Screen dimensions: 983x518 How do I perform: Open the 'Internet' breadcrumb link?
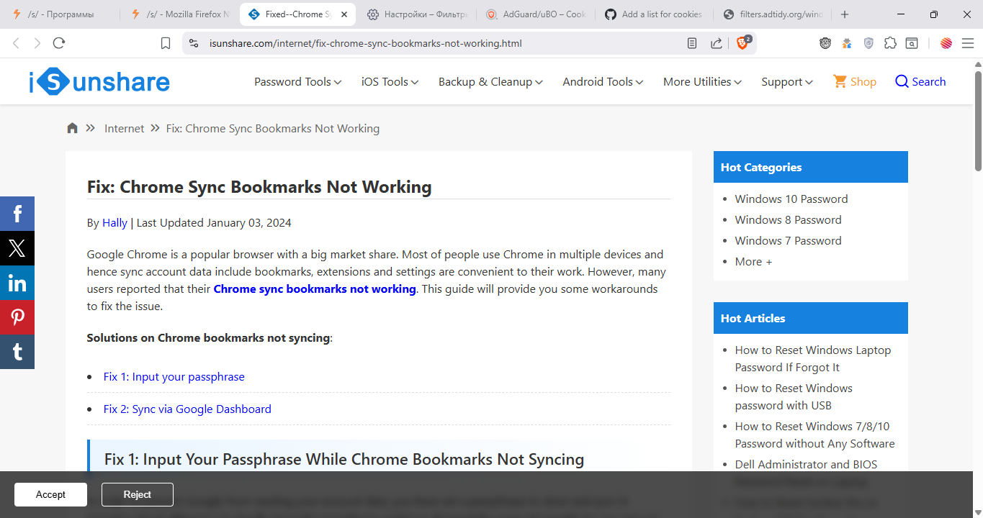click(125, 129)
